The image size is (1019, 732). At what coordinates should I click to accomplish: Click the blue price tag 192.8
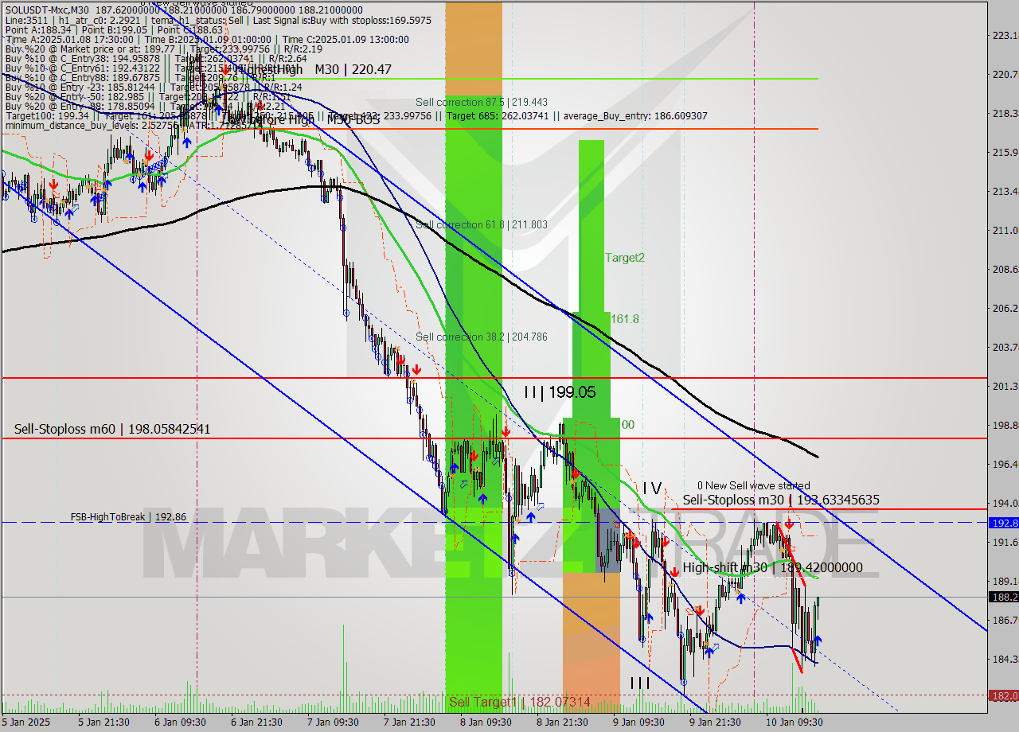1003,523
